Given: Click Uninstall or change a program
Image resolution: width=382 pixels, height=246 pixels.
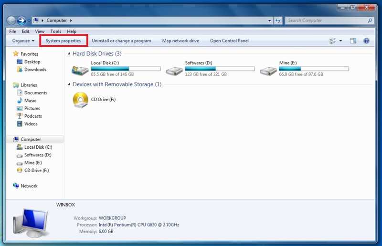Looking at the screenshot, I should pos(121,41).
